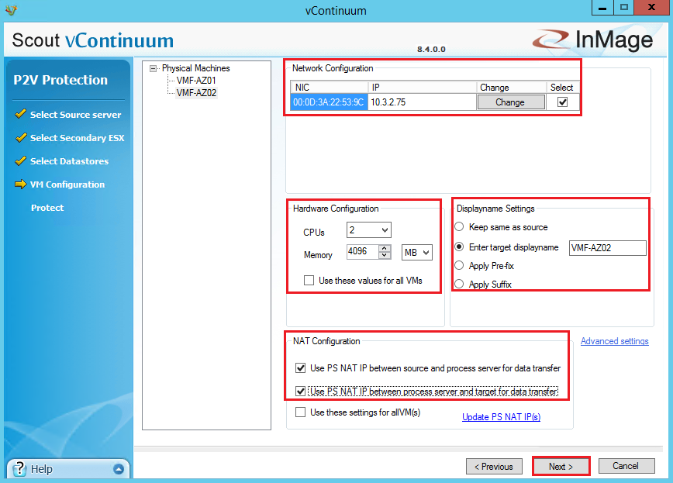The width and height of the screenshot is (673, 483).
Task: Select VMF-AZ01 in the machine tree
Action: coord(196,81)
